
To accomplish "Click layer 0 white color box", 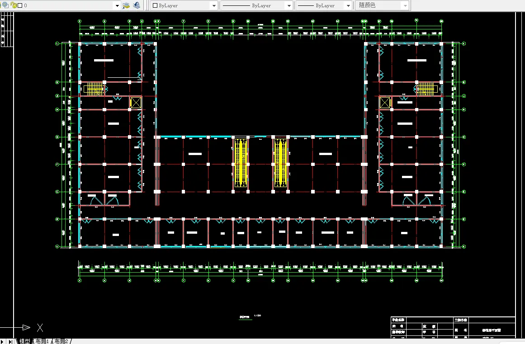I will point(20,5).
